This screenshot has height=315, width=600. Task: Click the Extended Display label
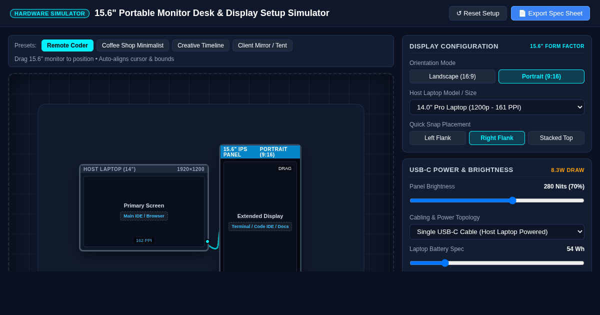pyautogui.click(x=260, y=216)
